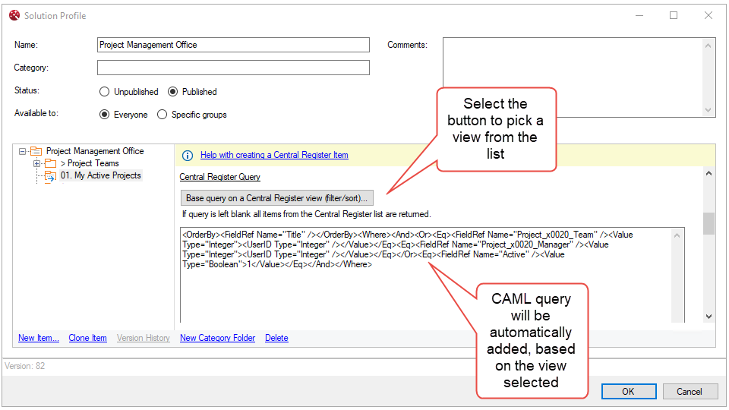
Task: Click the My Active Projects item icon
Action: click(x=50, y=176)
